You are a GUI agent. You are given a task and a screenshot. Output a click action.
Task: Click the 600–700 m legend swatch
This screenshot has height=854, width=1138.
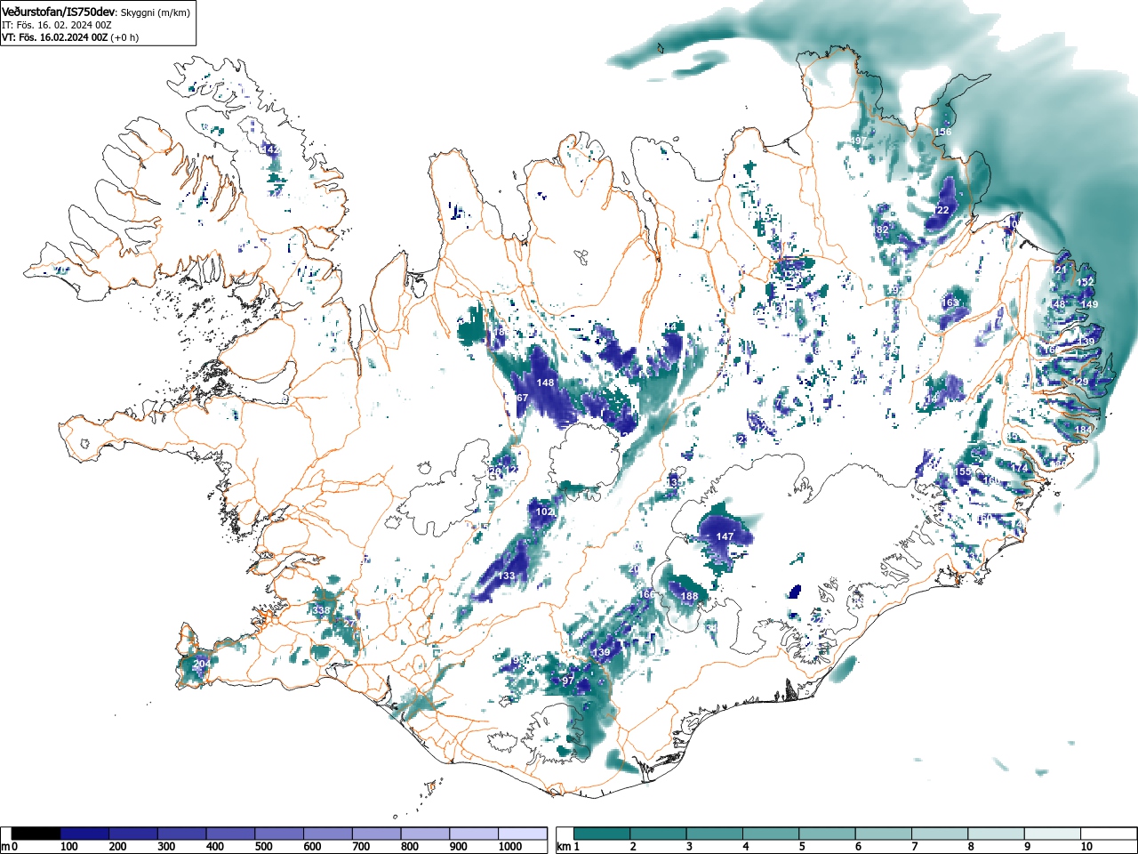point(328,834)
